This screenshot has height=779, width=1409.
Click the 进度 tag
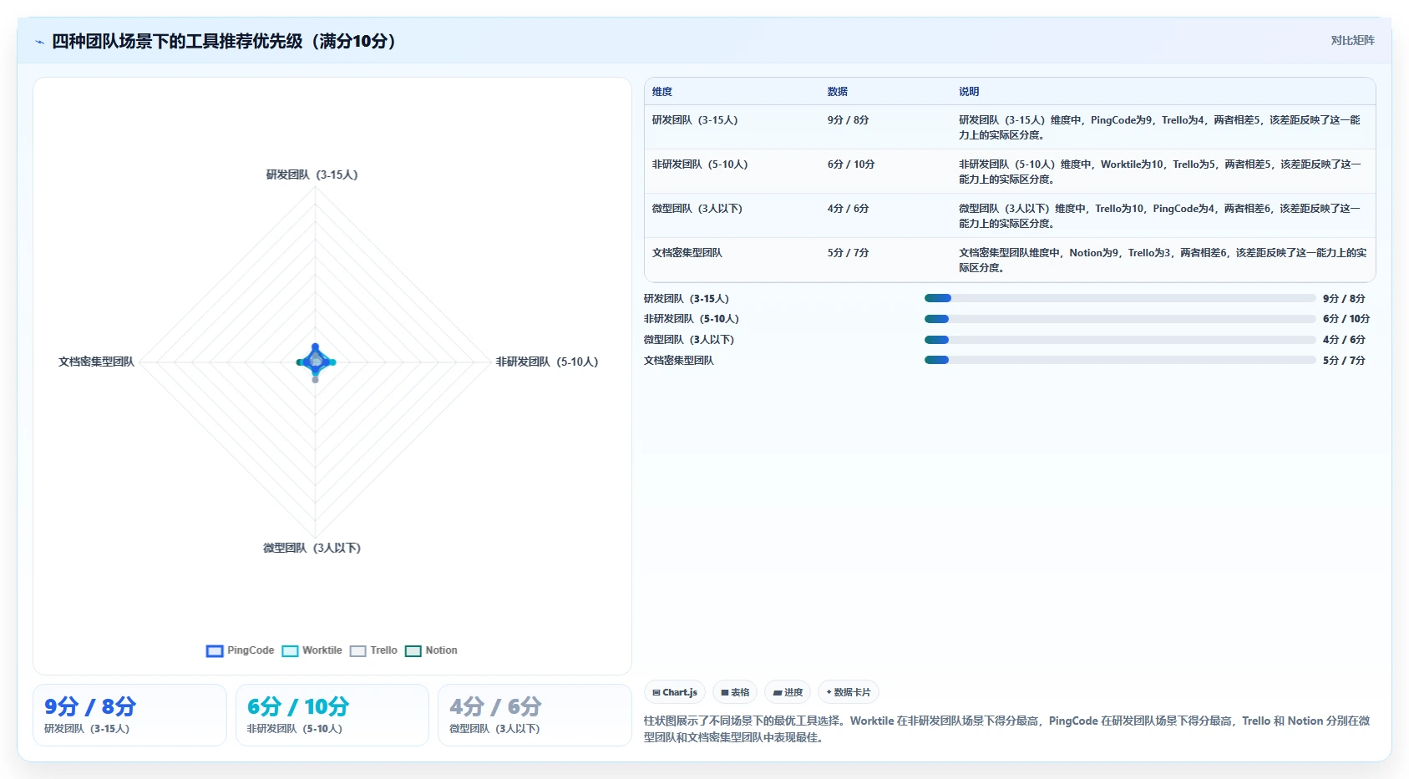[x=788, y=692]
